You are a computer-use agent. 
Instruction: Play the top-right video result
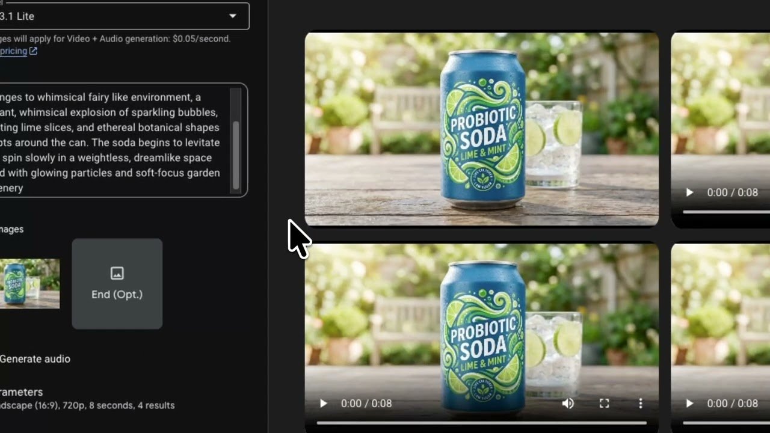[x=689, y=192]
